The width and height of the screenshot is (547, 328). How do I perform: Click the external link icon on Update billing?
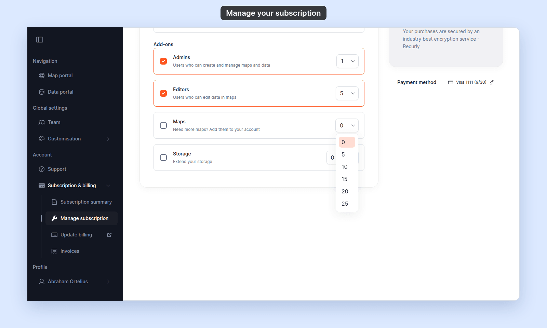click(109, 235)
